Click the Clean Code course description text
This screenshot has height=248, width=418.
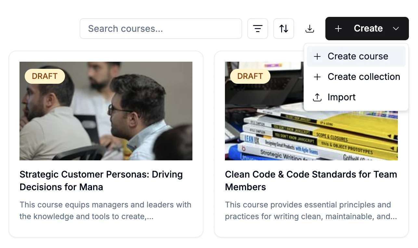(311, 211)
